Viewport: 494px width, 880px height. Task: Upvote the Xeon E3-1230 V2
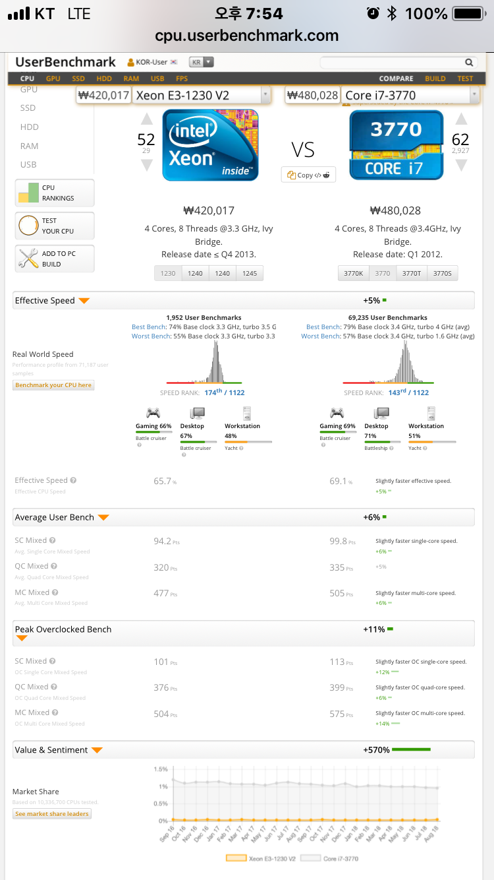(147, 119)
